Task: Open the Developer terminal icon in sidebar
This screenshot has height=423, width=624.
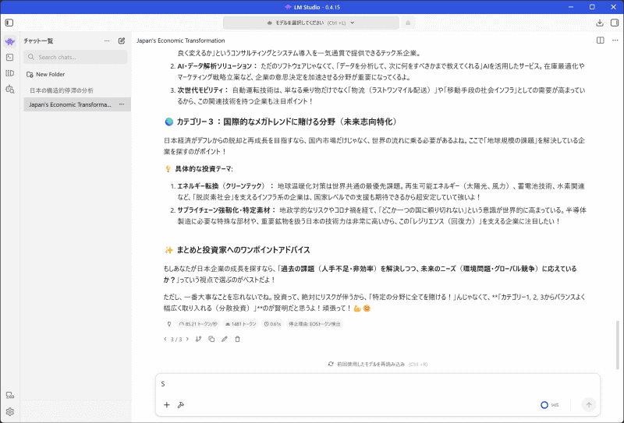Action: click(10, 58)
